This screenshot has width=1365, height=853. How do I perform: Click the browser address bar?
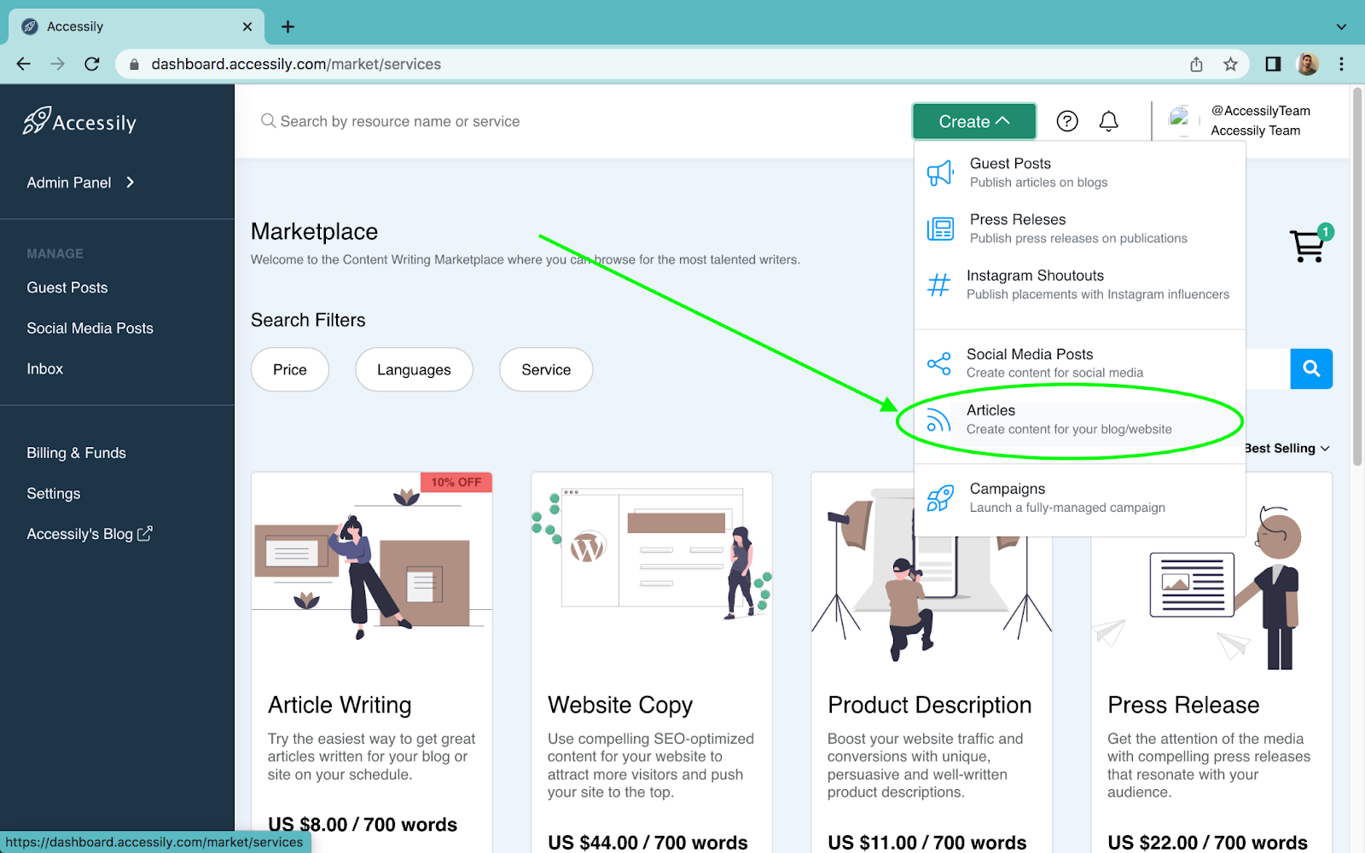pyautogui.click(x=665, y=64)
